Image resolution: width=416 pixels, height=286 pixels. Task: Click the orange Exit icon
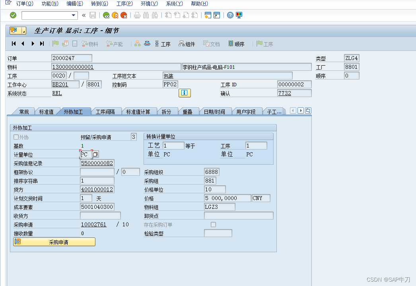pos(115,15)
